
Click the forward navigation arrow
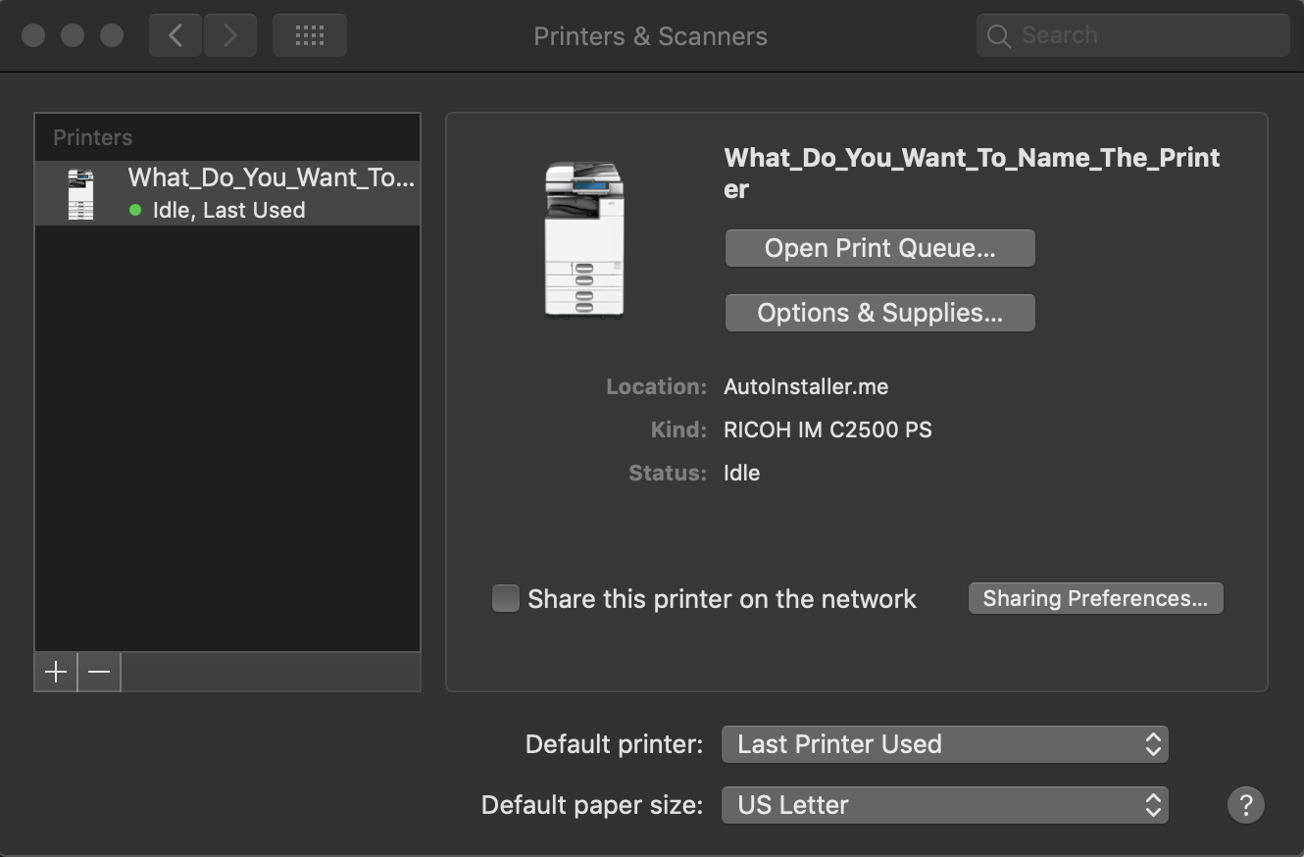(230, 36)
